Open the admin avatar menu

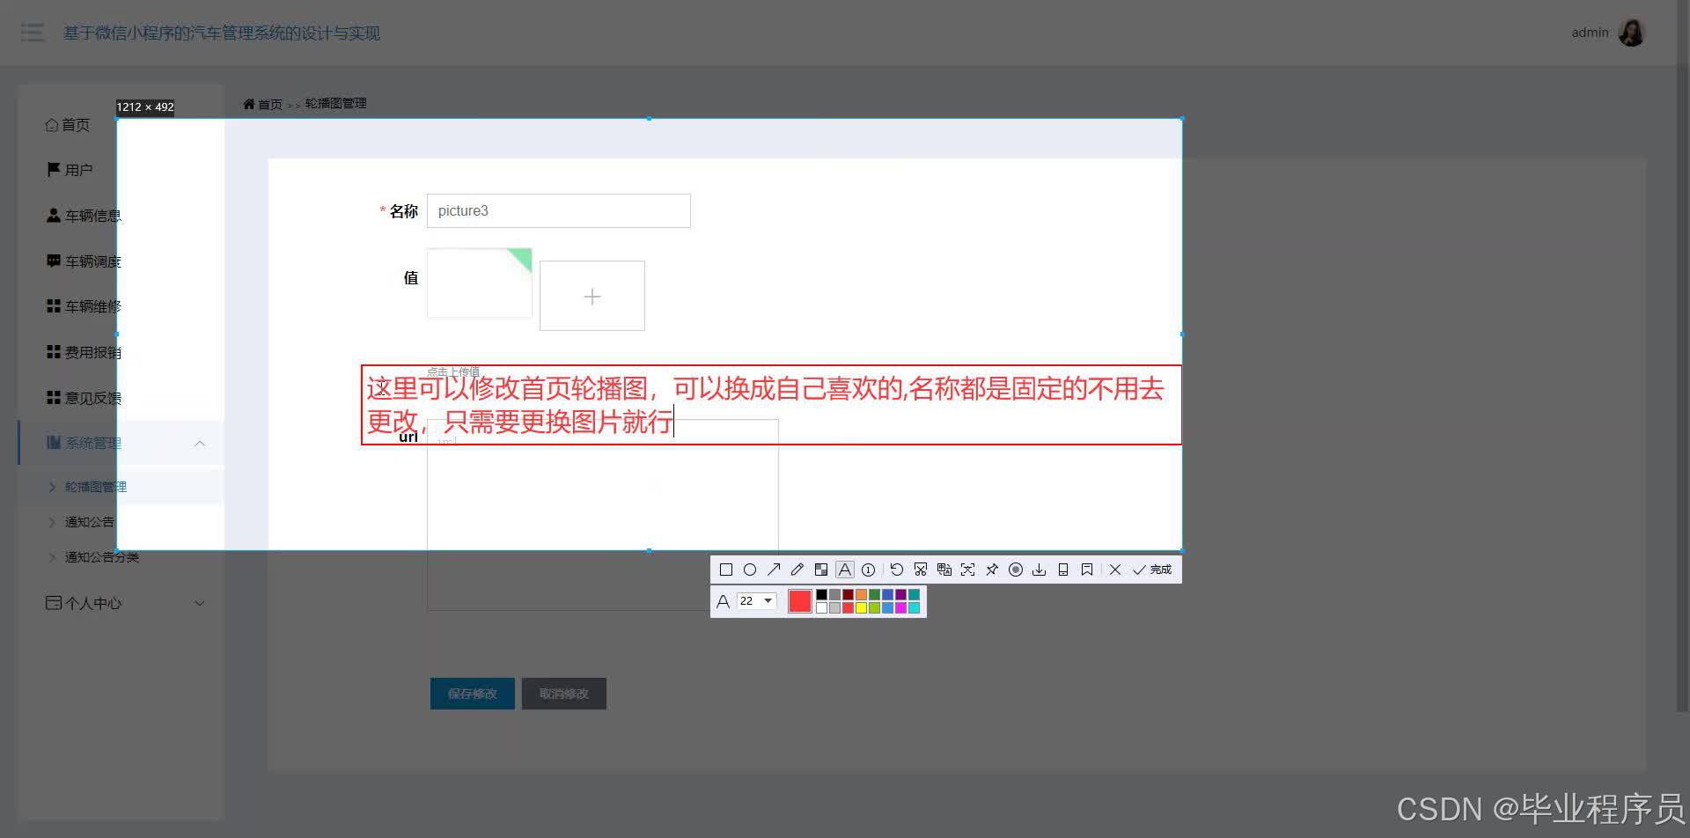(x=1631, y=33)
